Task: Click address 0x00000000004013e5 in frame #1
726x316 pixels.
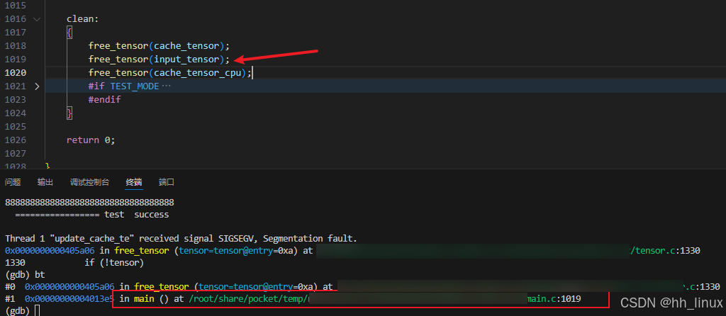Action: coord(69,299)
